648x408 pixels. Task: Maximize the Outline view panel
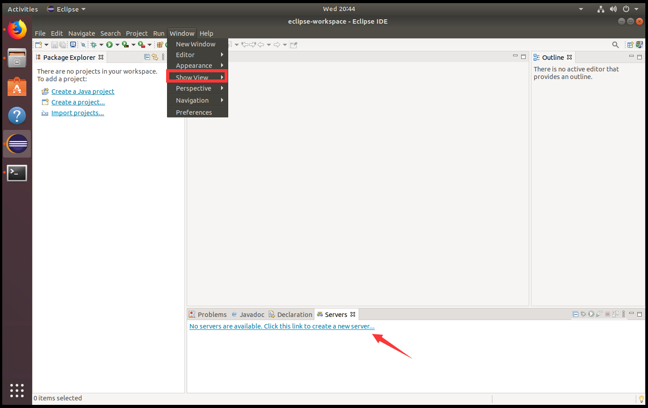[640, 57]
